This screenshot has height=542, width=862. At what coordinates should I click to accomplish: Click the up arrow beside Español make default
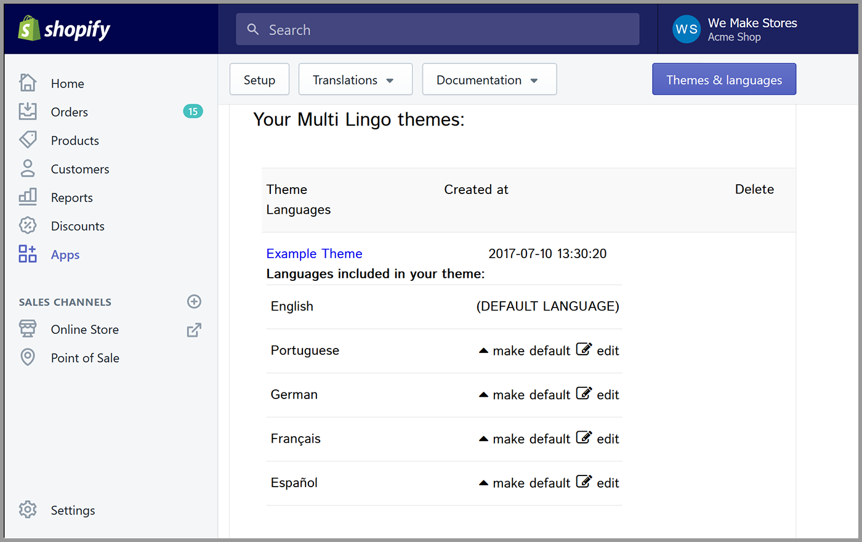[x=483, y=483]
